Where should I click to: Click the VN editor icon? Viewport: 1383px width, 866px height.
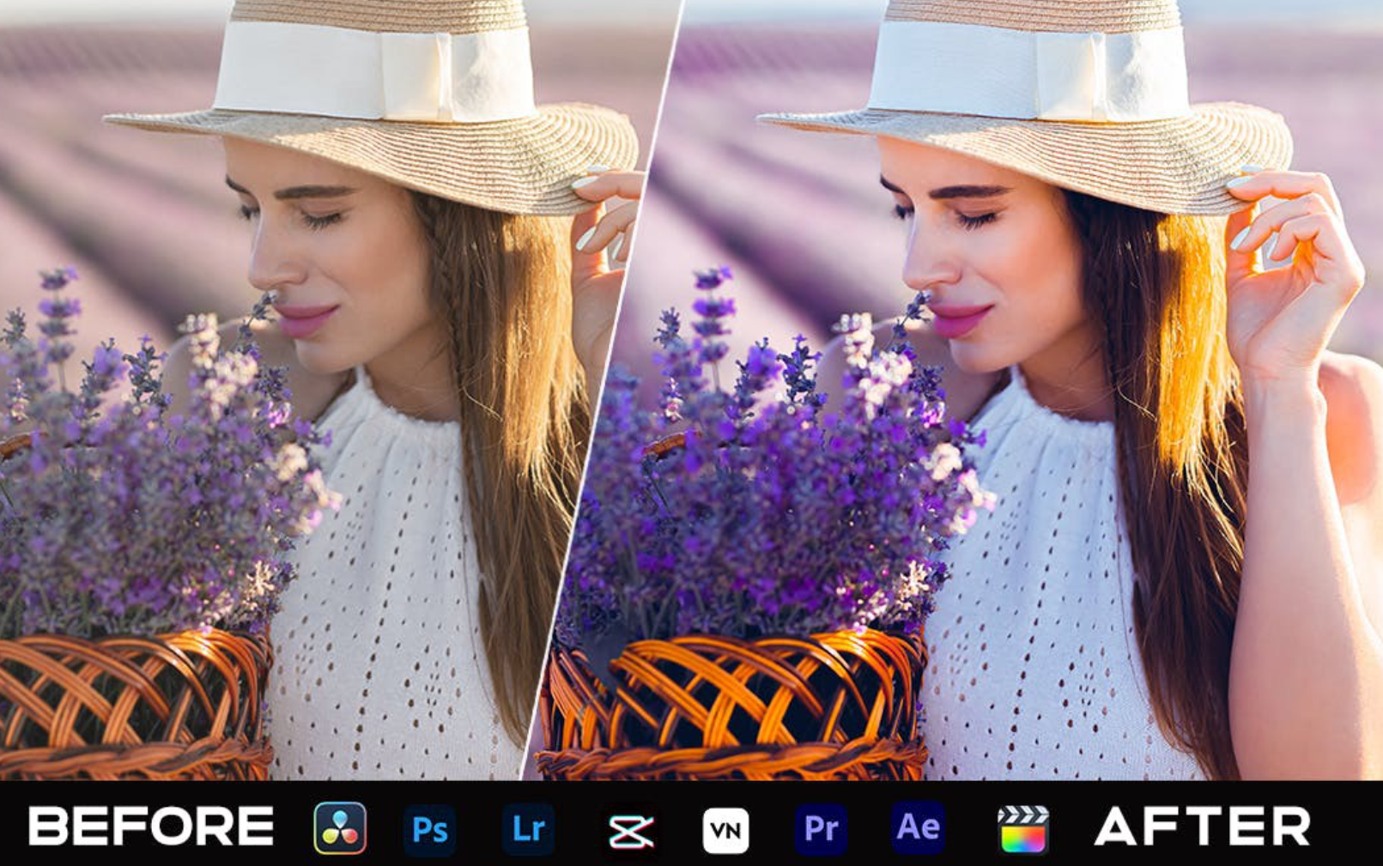click(x=725, y=830)
